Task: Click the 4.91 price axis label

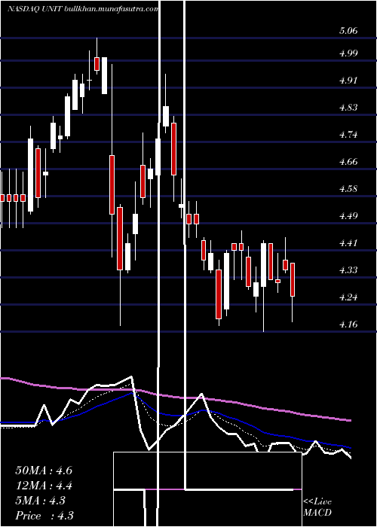Action: (x=348, y=81)
